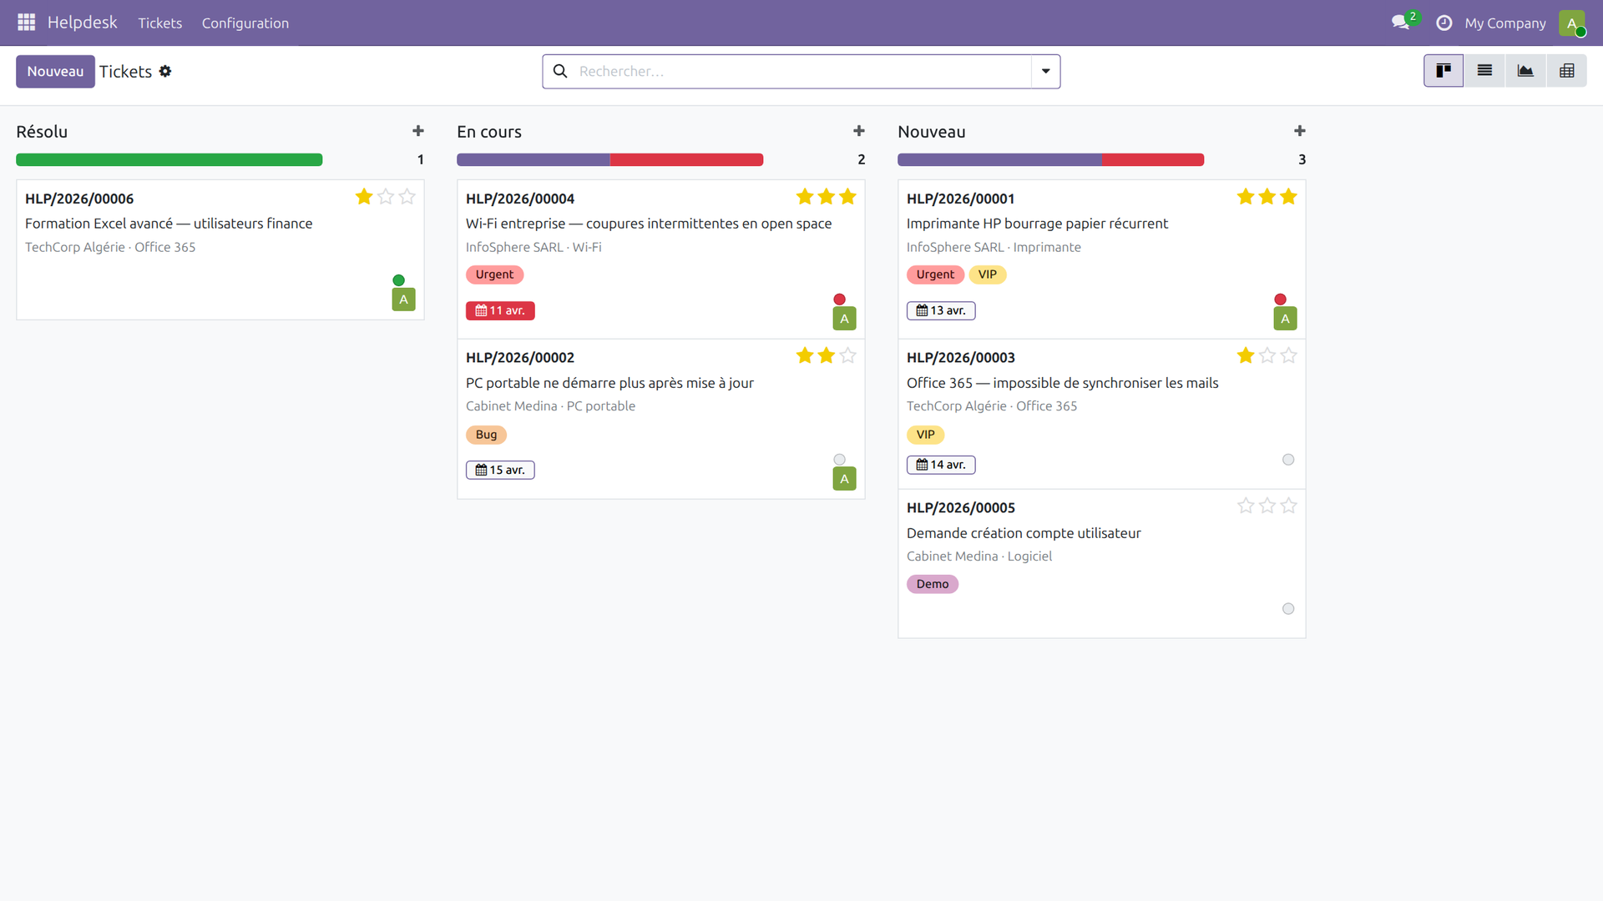
Task: Click the Nouveau button
Action: [55, 71]
